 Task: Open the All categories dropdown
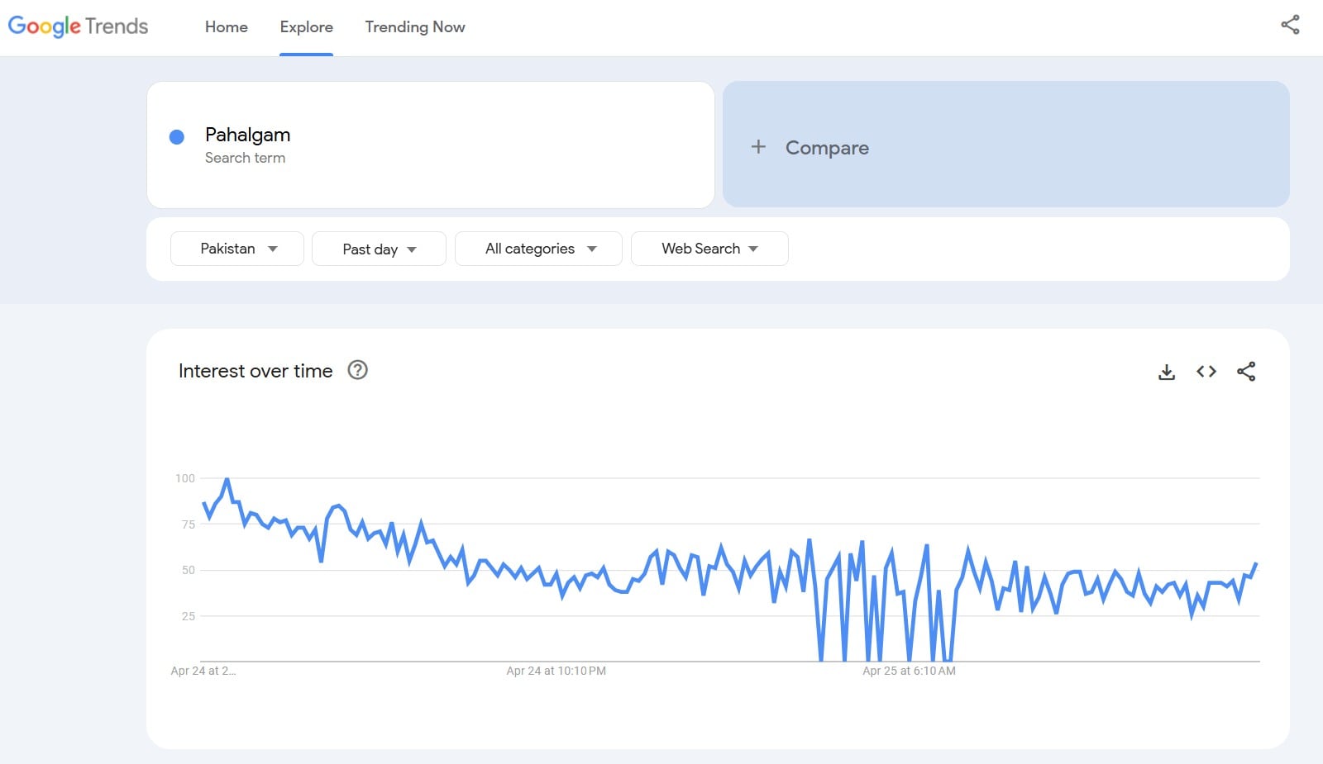coord(538,249)
